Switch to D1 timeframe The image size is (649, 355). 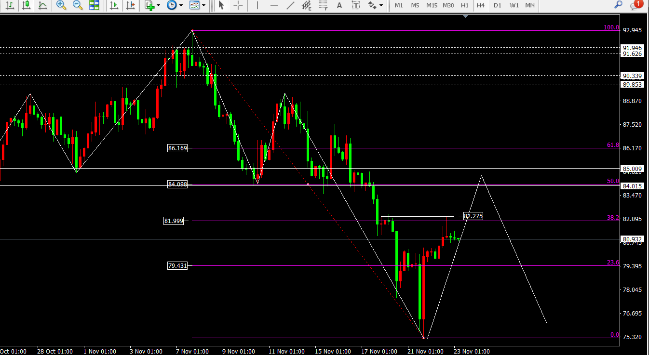498,5
